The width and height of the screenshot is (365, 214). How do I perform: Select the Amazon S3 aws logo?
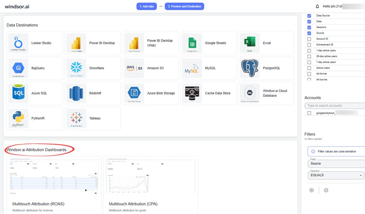134,68
